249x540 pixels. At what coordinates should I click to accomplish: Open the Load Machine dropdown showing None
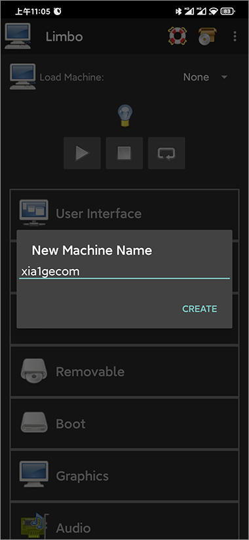point(205,77)
